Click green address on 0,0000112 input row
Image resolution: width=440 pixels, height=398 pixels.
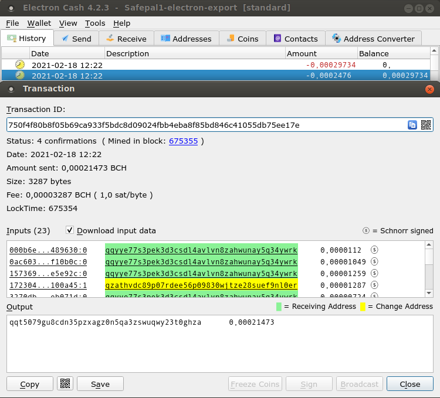(x=201, y=250)
